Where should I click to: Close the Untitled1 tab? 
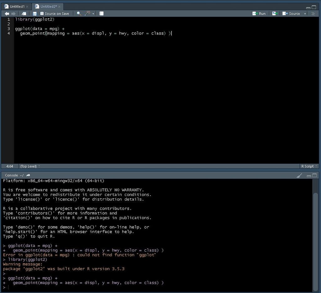point(27,7)
